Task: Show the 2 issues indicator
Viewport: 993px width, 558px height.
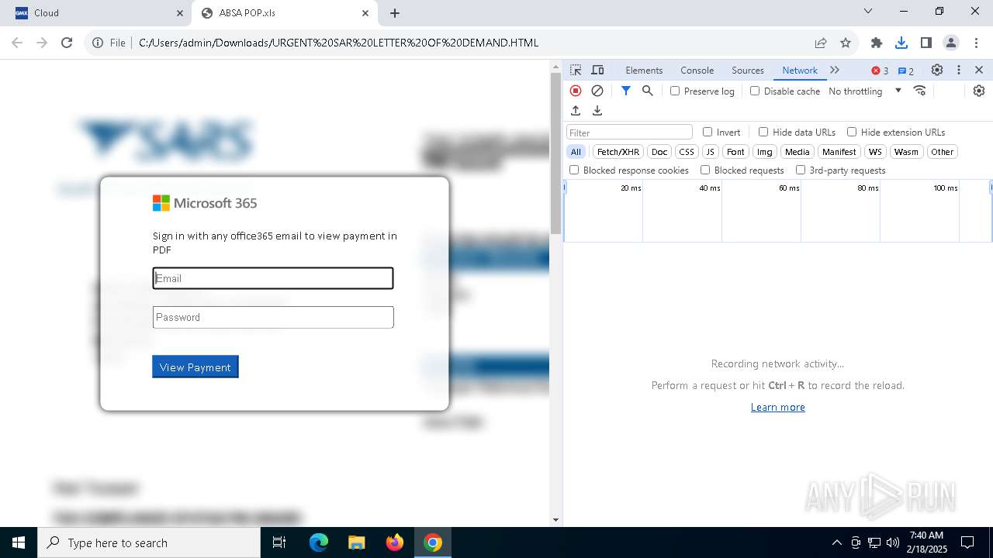Action: [906, 71]
